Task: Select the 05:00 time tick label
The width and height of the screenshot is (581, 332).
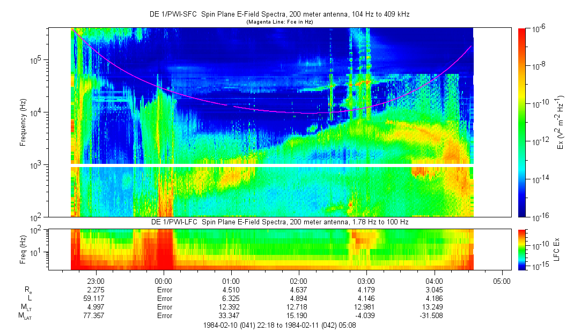Action: click(502, 281)
